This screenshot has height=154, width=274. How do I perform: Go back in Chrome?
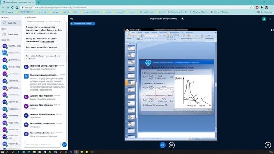click(x=3, y=8)
